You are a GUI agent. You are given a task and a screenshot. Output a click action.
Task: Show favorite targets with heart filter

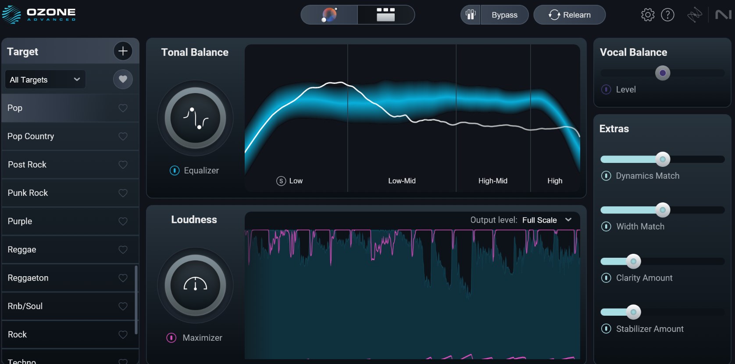tap(123, 79)
